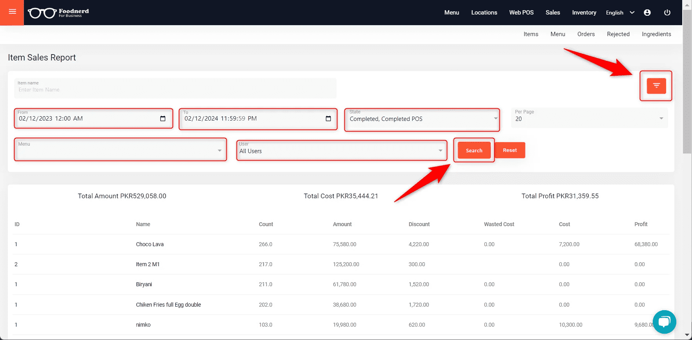This screenshot has width=692, height=340.
Task: Click Choco Lava profit 68,380.00
Action: click(646, 244)
